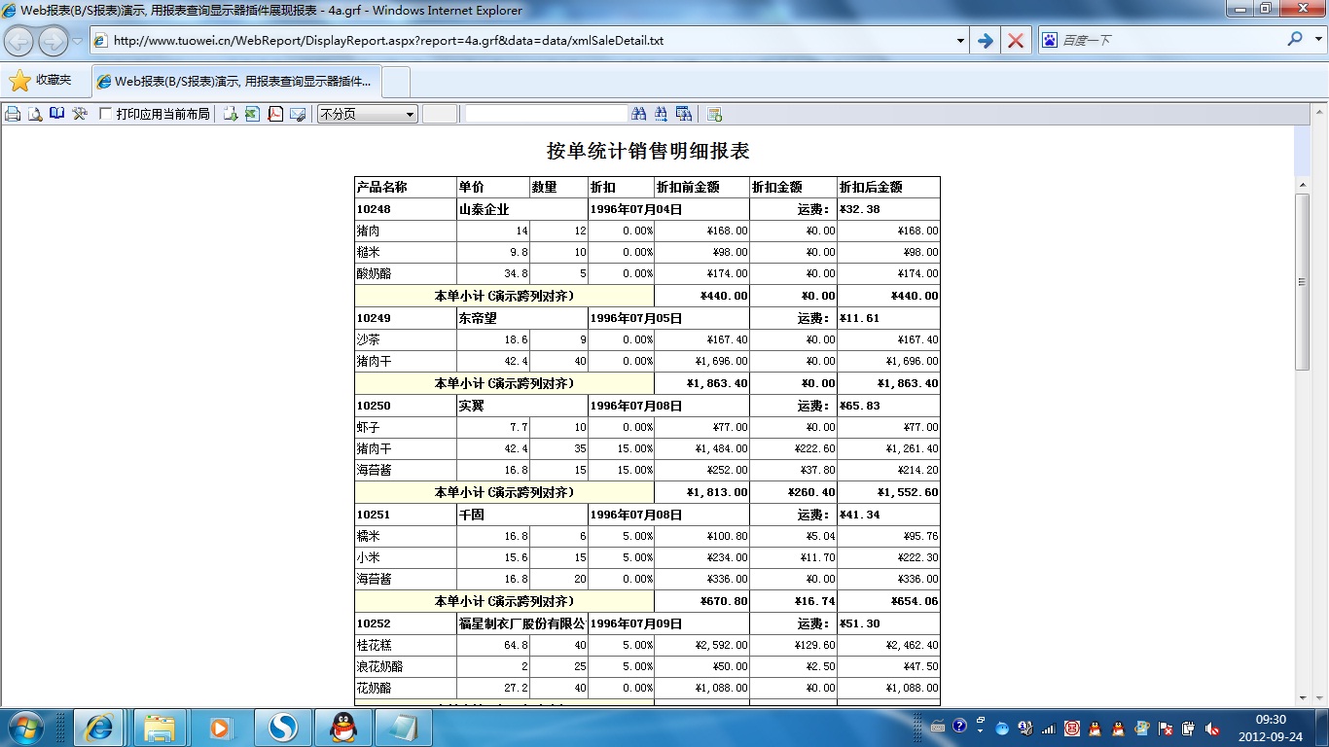Click the vertical scrollbar thumb
The height and width of the screenshot is (747, 1329).
tap(1302, 281)
